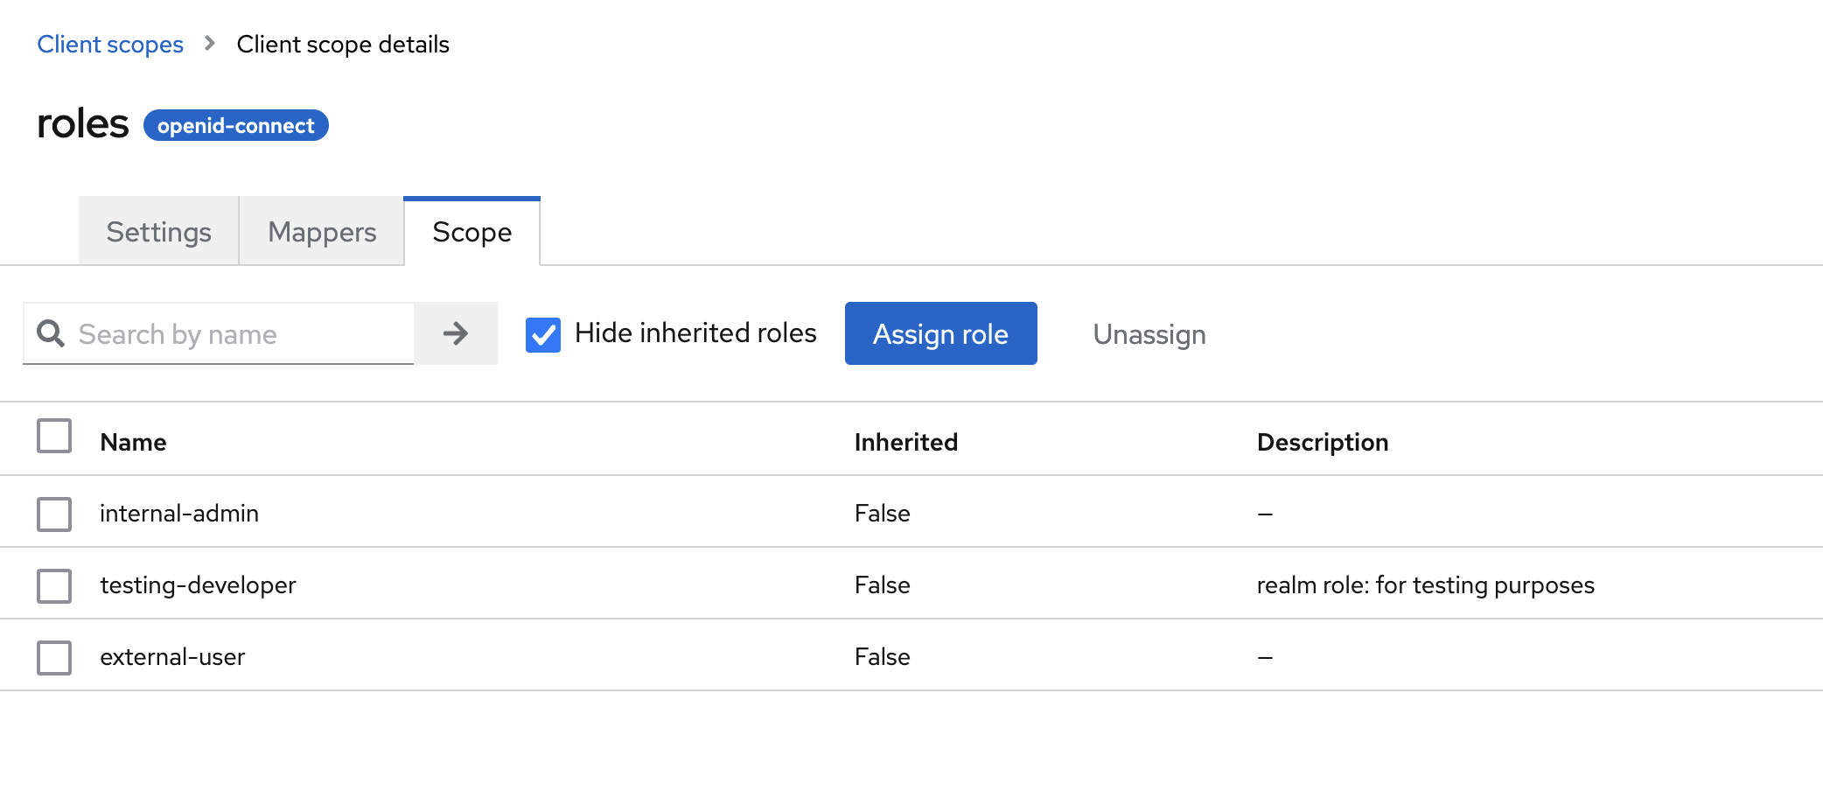The width and height of the screenshot is (1823, 791).
Task: Tick the testing-developer row checkbox
Action: 54,586
